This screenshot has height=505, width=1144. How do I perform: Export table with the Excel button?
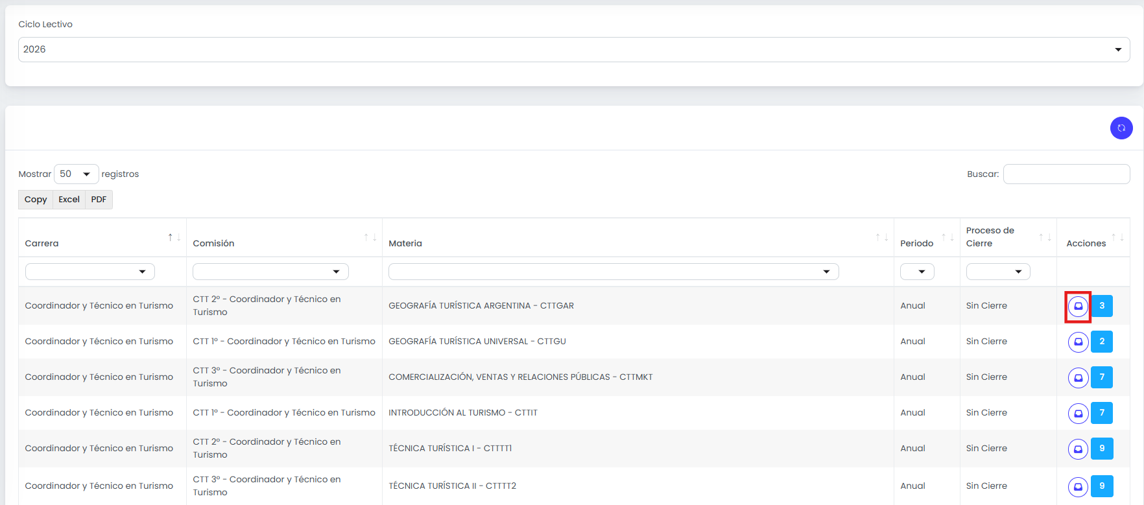(69, 200)
